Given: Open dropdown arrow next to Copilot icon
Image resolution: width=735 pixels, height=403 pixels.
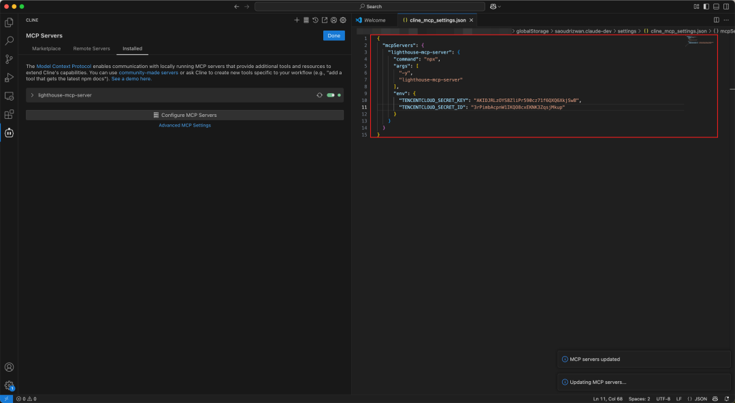Looking at the screenshot, I should coord(500,7).
